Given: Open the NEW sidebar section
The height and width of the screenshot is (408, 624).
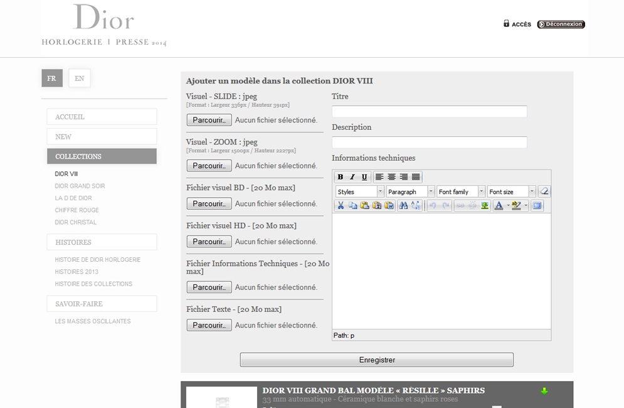Looking at the screenshot, I should point(102,137).
